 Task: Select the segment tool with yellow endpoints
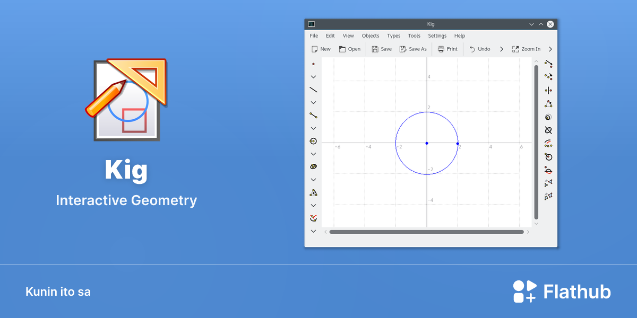[313, 115]
